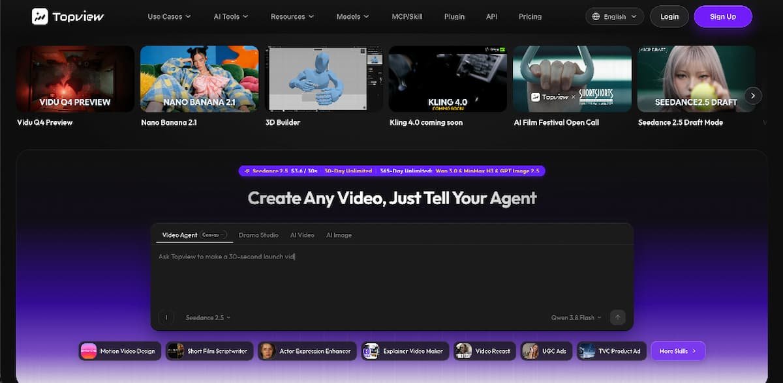Open the 3D Builder thumbnail

click(324, 79)
